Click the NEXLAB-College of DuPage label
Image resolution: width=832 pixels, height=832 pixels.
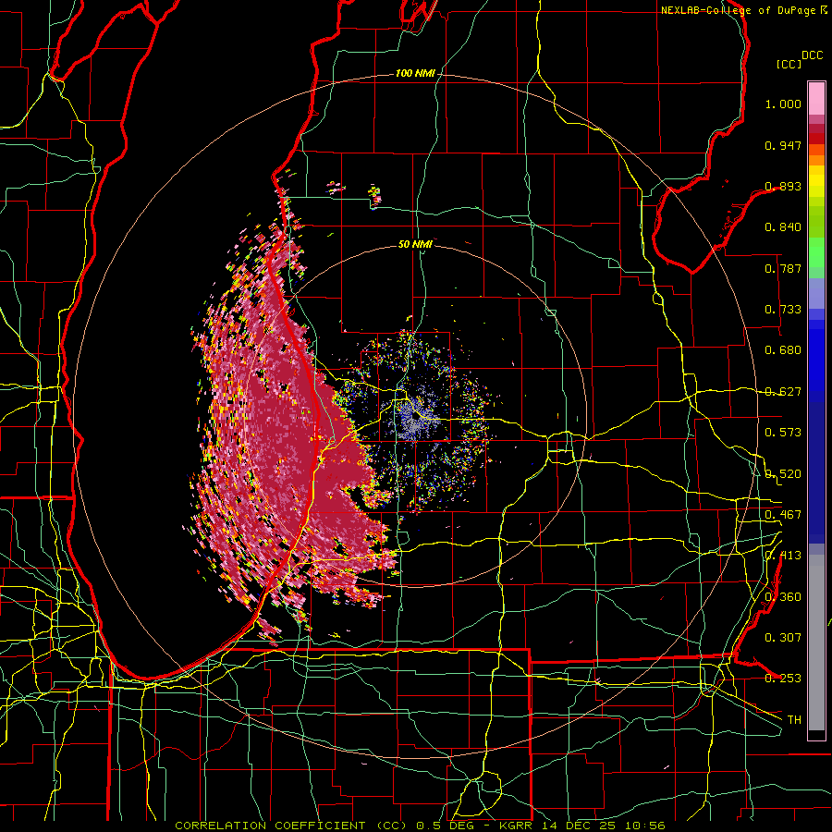pyautogui.click(x=738, y=10)
